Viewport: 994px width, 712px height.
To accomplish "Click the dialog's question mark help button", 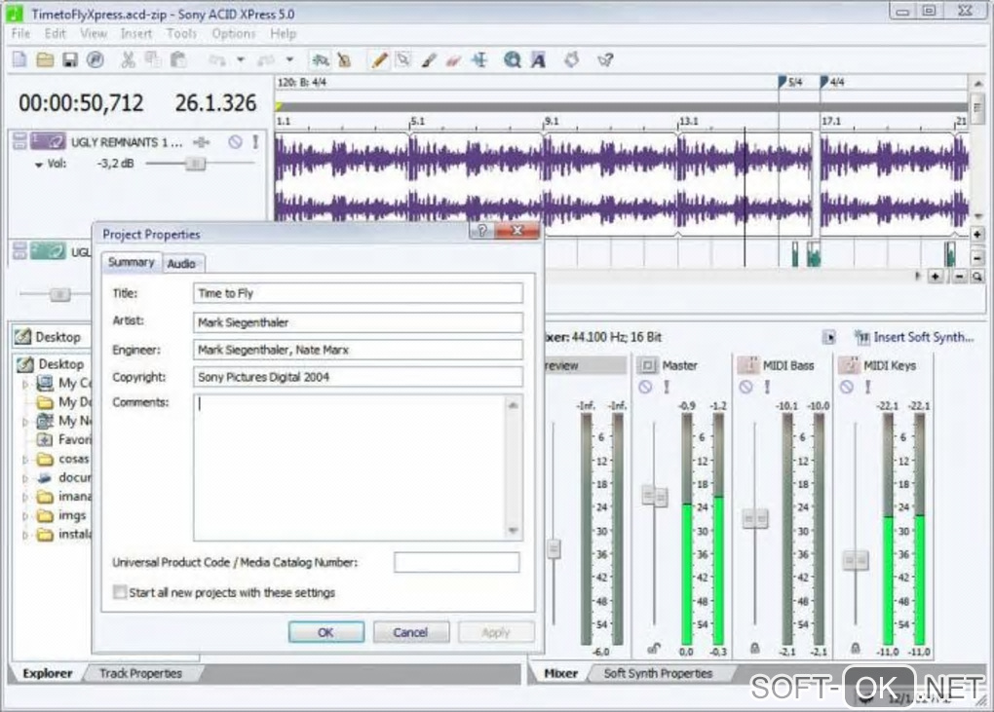I will [x=482, y=231].
